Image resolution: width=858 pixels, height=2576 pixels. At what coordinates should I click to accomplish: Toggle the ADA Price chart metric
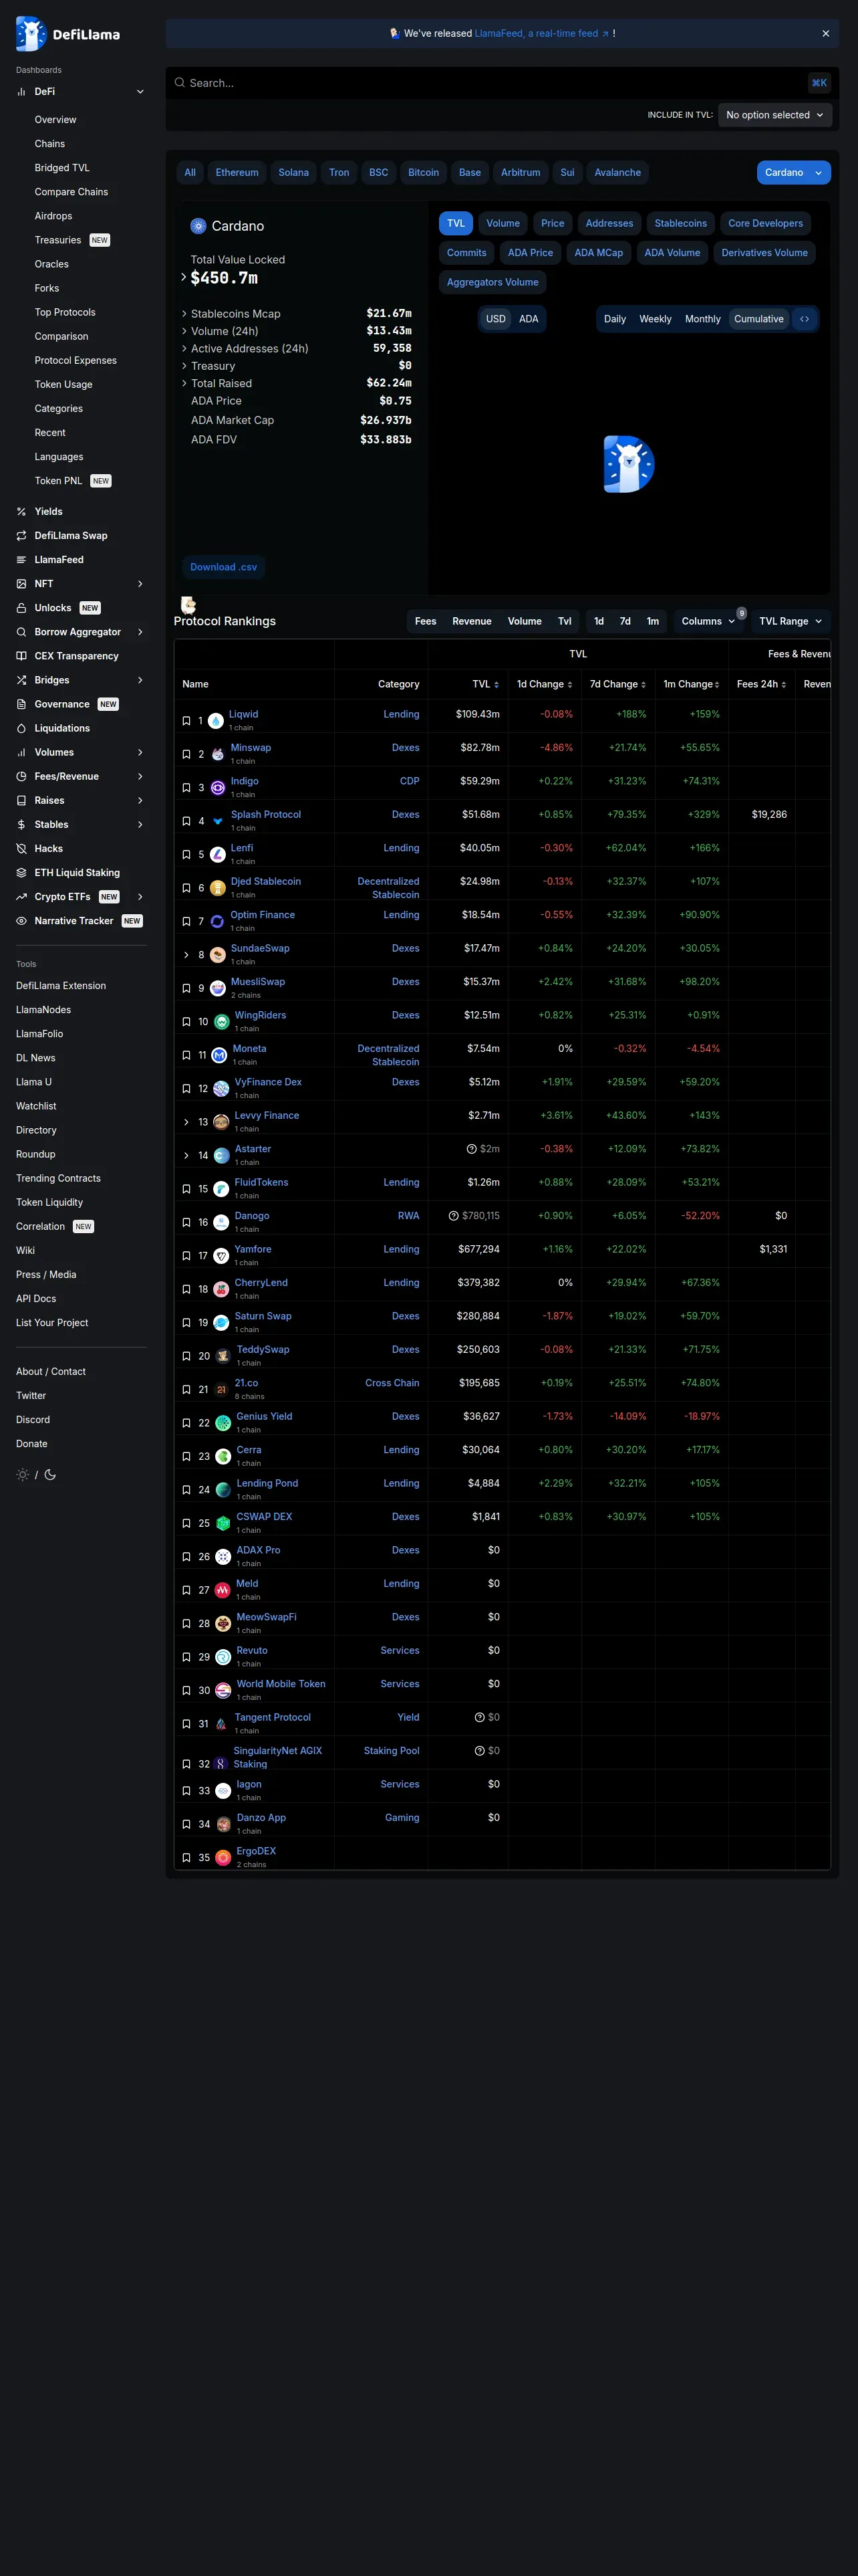(531, 253)
